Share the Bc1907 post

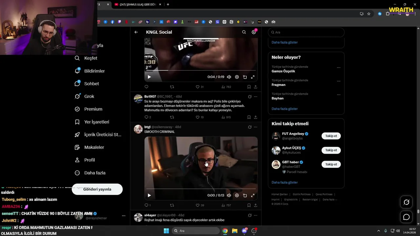tap(256, 117)
